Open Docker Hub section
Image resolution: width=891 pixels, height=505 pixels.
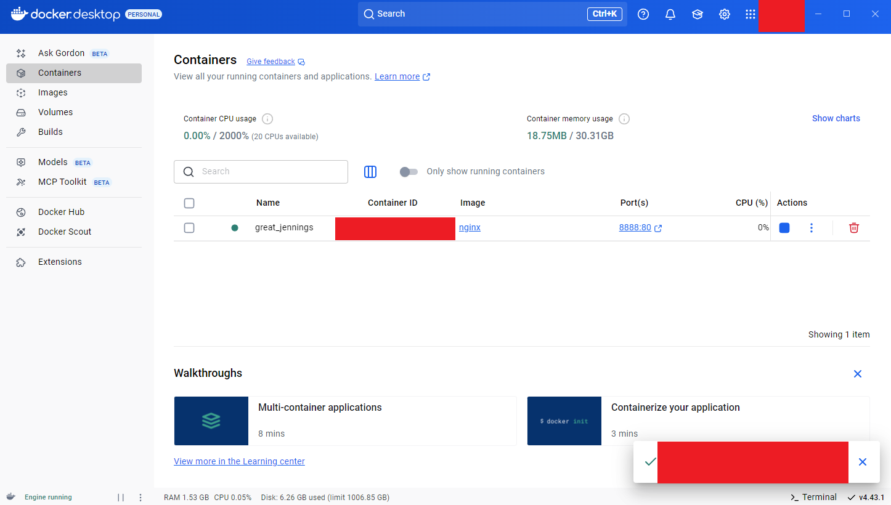(74, 212)
